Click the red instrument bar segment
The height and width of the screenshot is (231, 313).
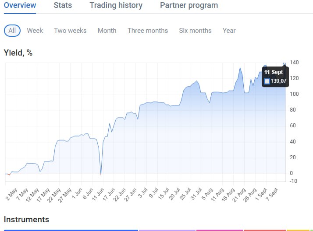point(265,230)
